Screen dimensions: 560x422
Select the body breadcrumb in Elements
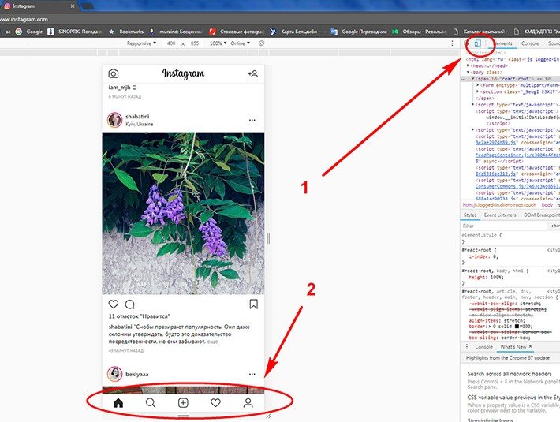pos(547,205)
